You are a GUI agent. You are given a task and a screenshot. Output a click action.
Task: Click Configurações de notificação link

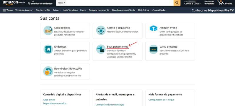(110, 105)
